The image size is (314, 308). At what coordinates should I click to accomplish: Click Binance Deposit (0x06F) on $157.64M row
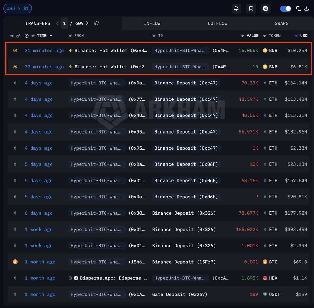186,180
